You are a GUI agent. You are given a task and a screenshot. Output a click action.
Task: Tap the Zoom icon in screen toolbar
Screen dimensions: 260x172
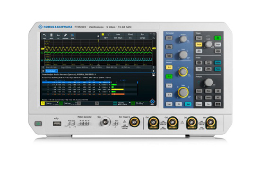pos(72,36)
